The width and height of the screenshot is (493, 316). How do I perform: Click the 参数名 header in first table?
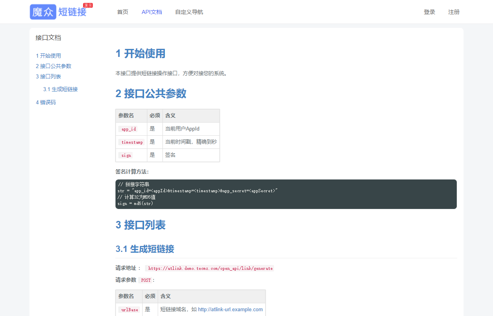[x=131, y=116]
